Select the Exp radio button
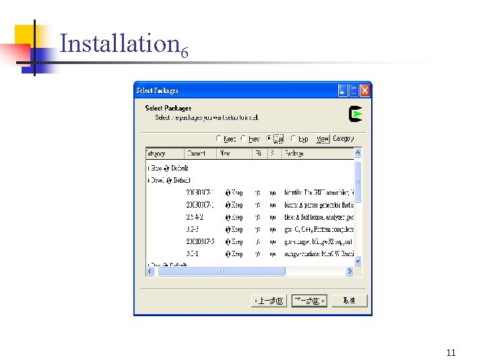The image size is (485, 364). point(294,139)
